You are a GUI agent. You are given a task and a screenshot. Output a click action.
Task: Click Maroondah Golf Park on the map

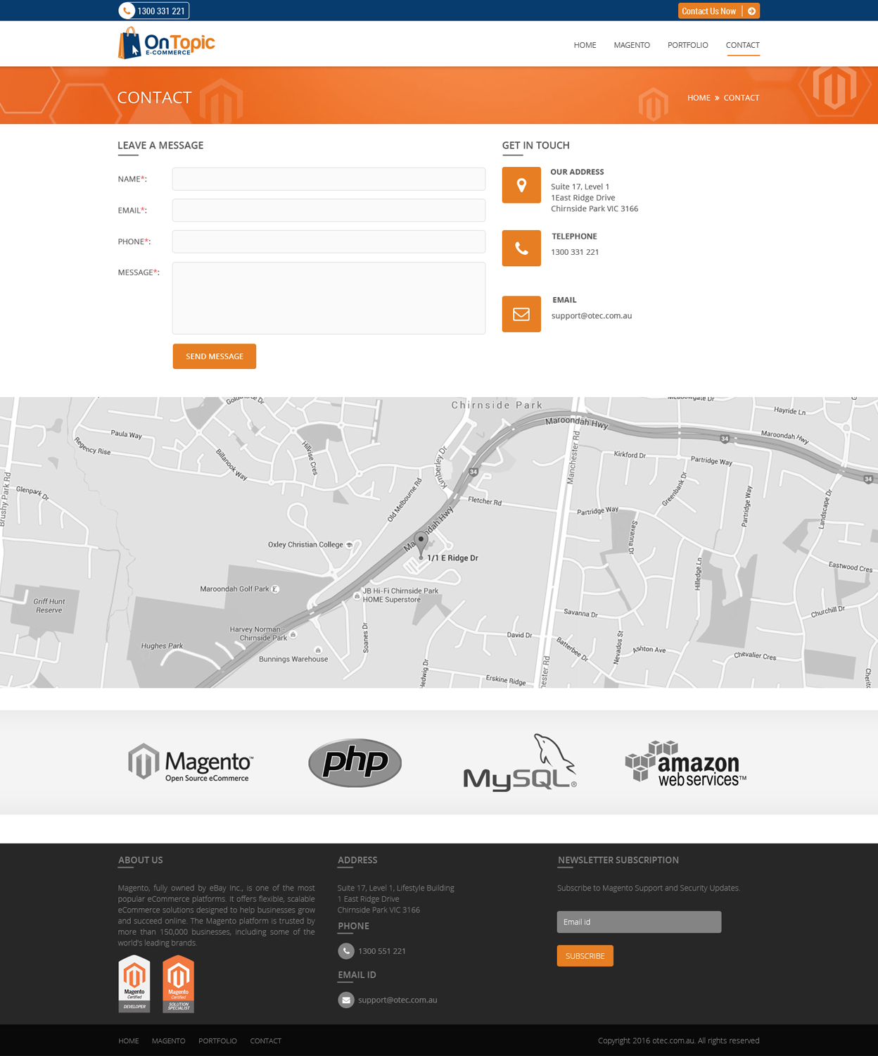(235, 589)
